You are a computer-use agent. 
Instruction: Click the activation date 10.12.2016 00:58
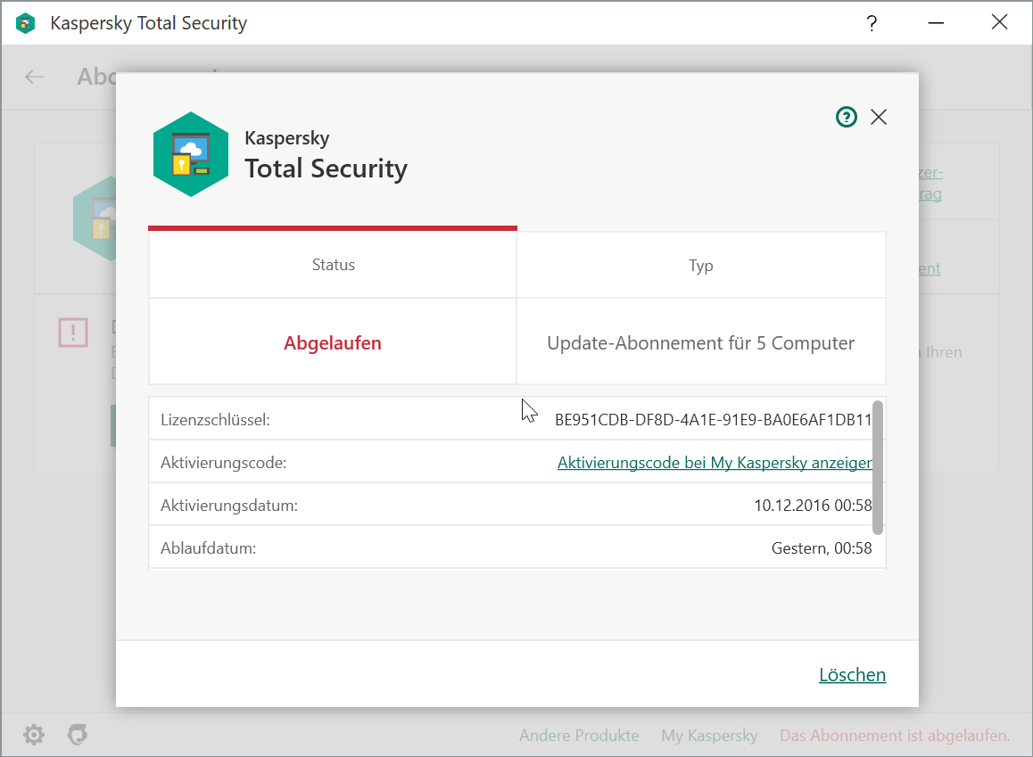(x=813, y=506)
